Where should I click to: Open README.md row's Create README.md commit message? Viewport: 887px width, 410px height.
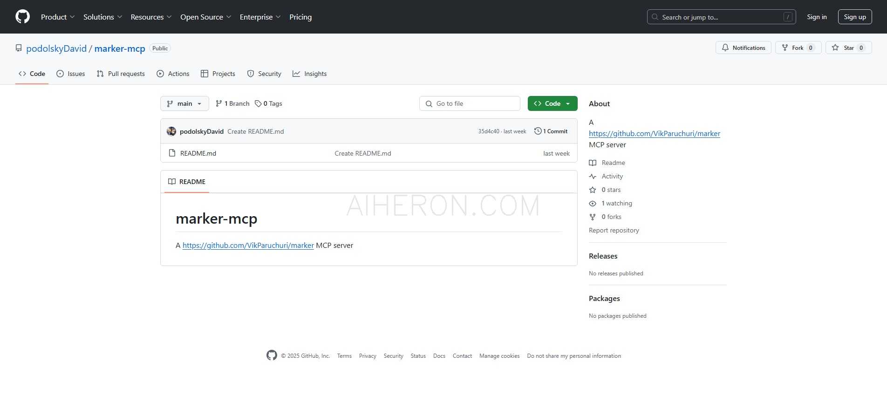(x=363, y=153)
